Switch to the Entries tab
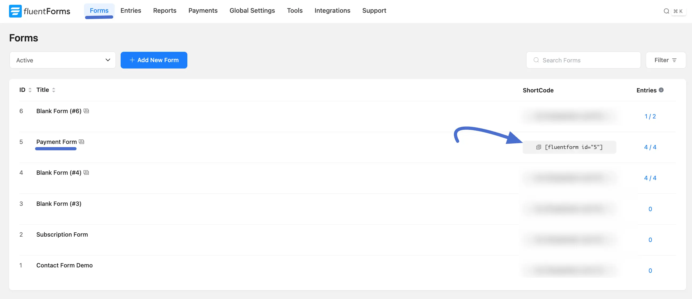 (x=130, y=10)
